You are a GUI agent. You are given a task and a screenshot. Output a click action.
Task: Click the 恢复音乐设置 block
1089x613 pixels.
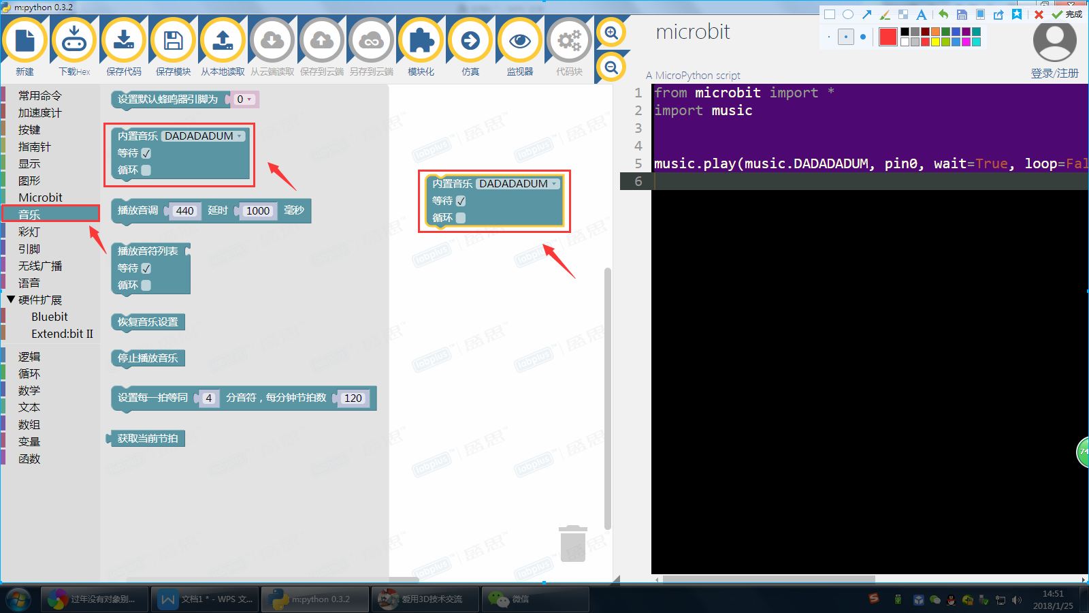tap(148, 322)
